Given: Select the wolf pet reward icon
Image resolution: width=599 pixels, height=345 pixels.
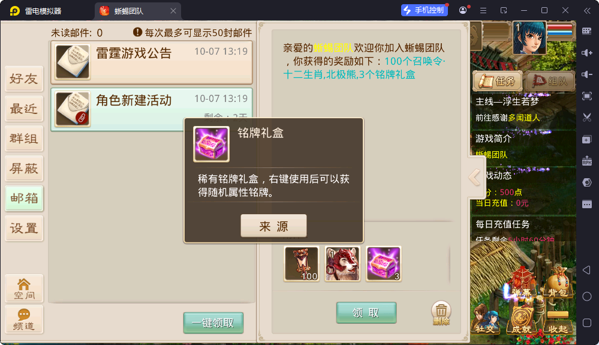Looking at the screenshot, I should coord(342,263).
